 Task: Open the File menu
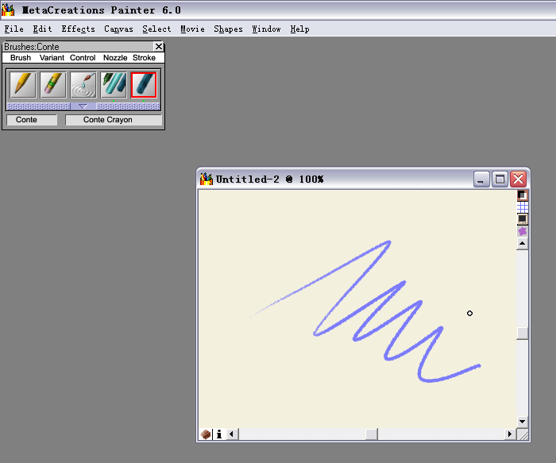click(14, 29)
